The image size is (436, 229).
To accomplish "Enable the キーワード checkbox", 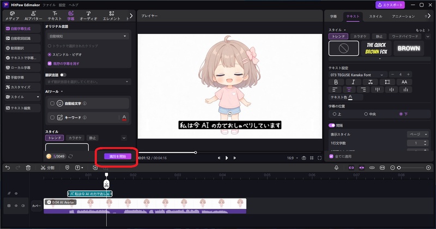I will tap(52, 117).
